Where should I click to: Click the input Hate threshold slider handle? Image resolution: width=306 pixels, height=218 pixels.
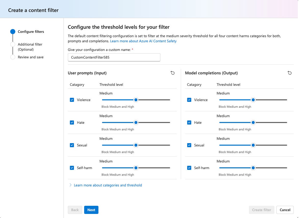pos(136,122)
